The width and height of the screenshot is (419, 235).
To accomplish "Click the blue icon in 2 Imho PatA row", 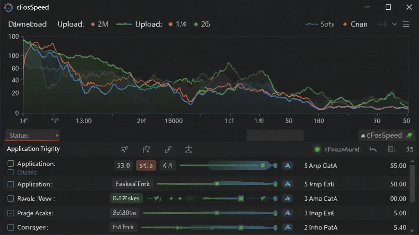I will pos(288,227).
